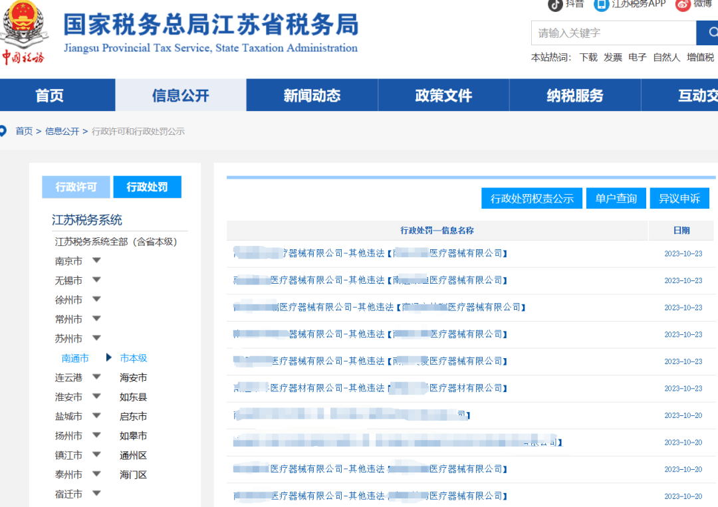
Task: Click the breadcrumb location pin icon
Action: click(x=4, y=131)
